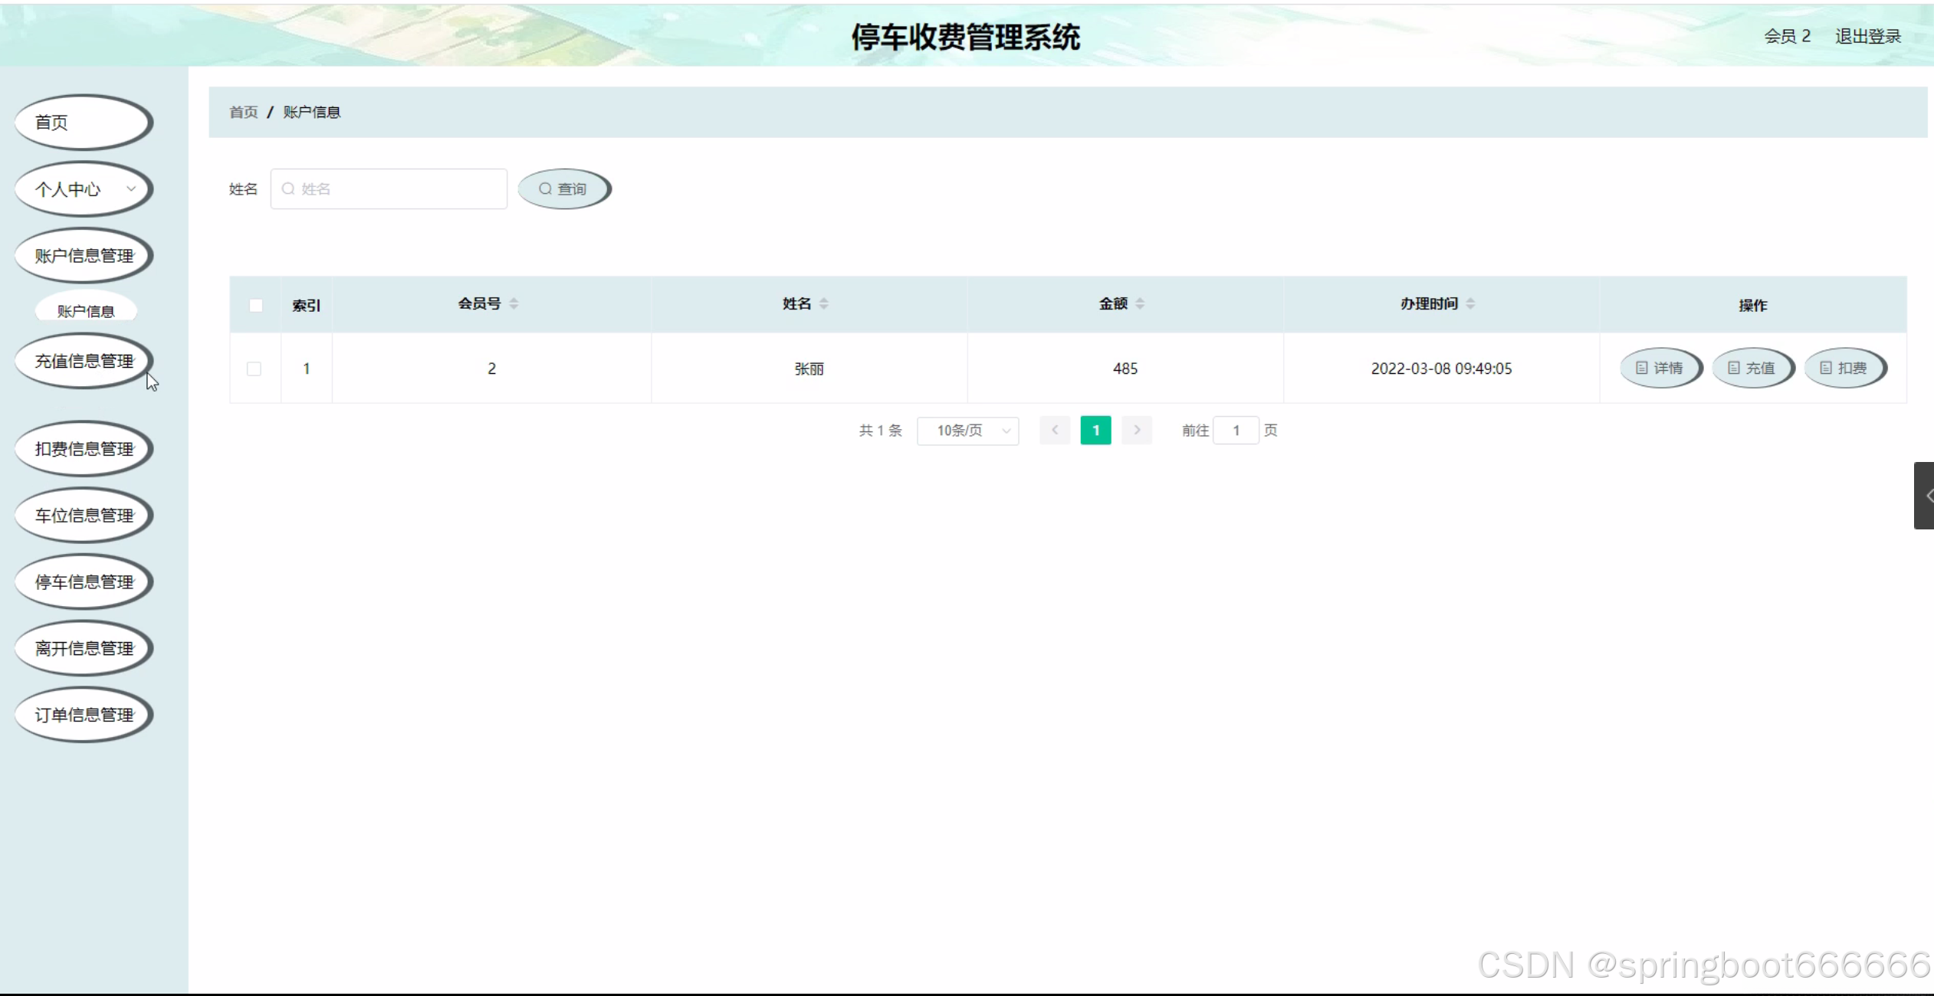Click the 扣费 deduct button in the row
This screenshot has height=996, width=1934.
1844,369
